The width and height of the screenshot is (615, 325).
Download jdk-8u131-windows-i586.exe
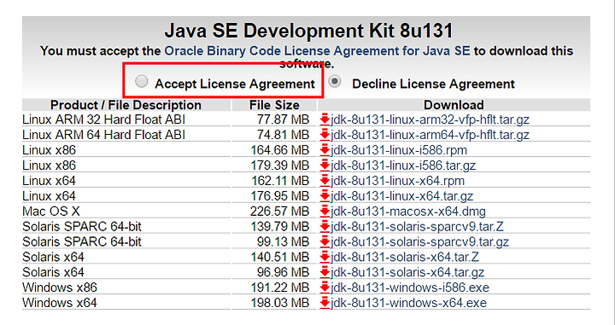[410, 287]
